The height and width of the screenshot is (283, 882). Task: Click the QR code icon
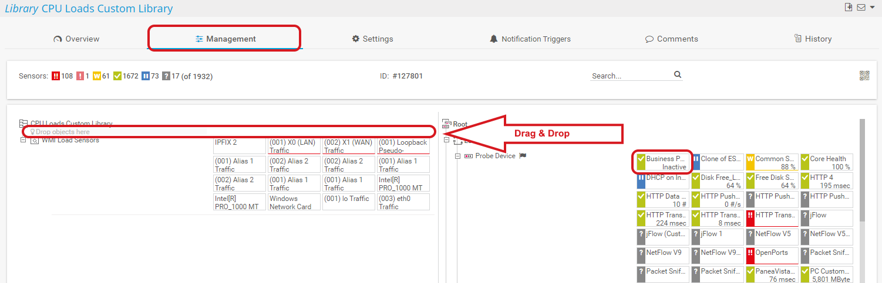864,76
